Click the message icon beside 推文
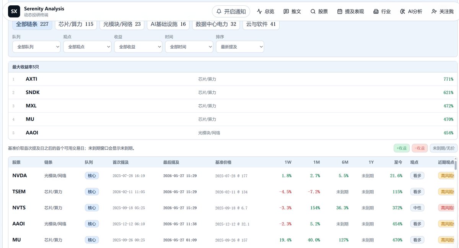Screen dimensions: 459x248 pos(286,11)
